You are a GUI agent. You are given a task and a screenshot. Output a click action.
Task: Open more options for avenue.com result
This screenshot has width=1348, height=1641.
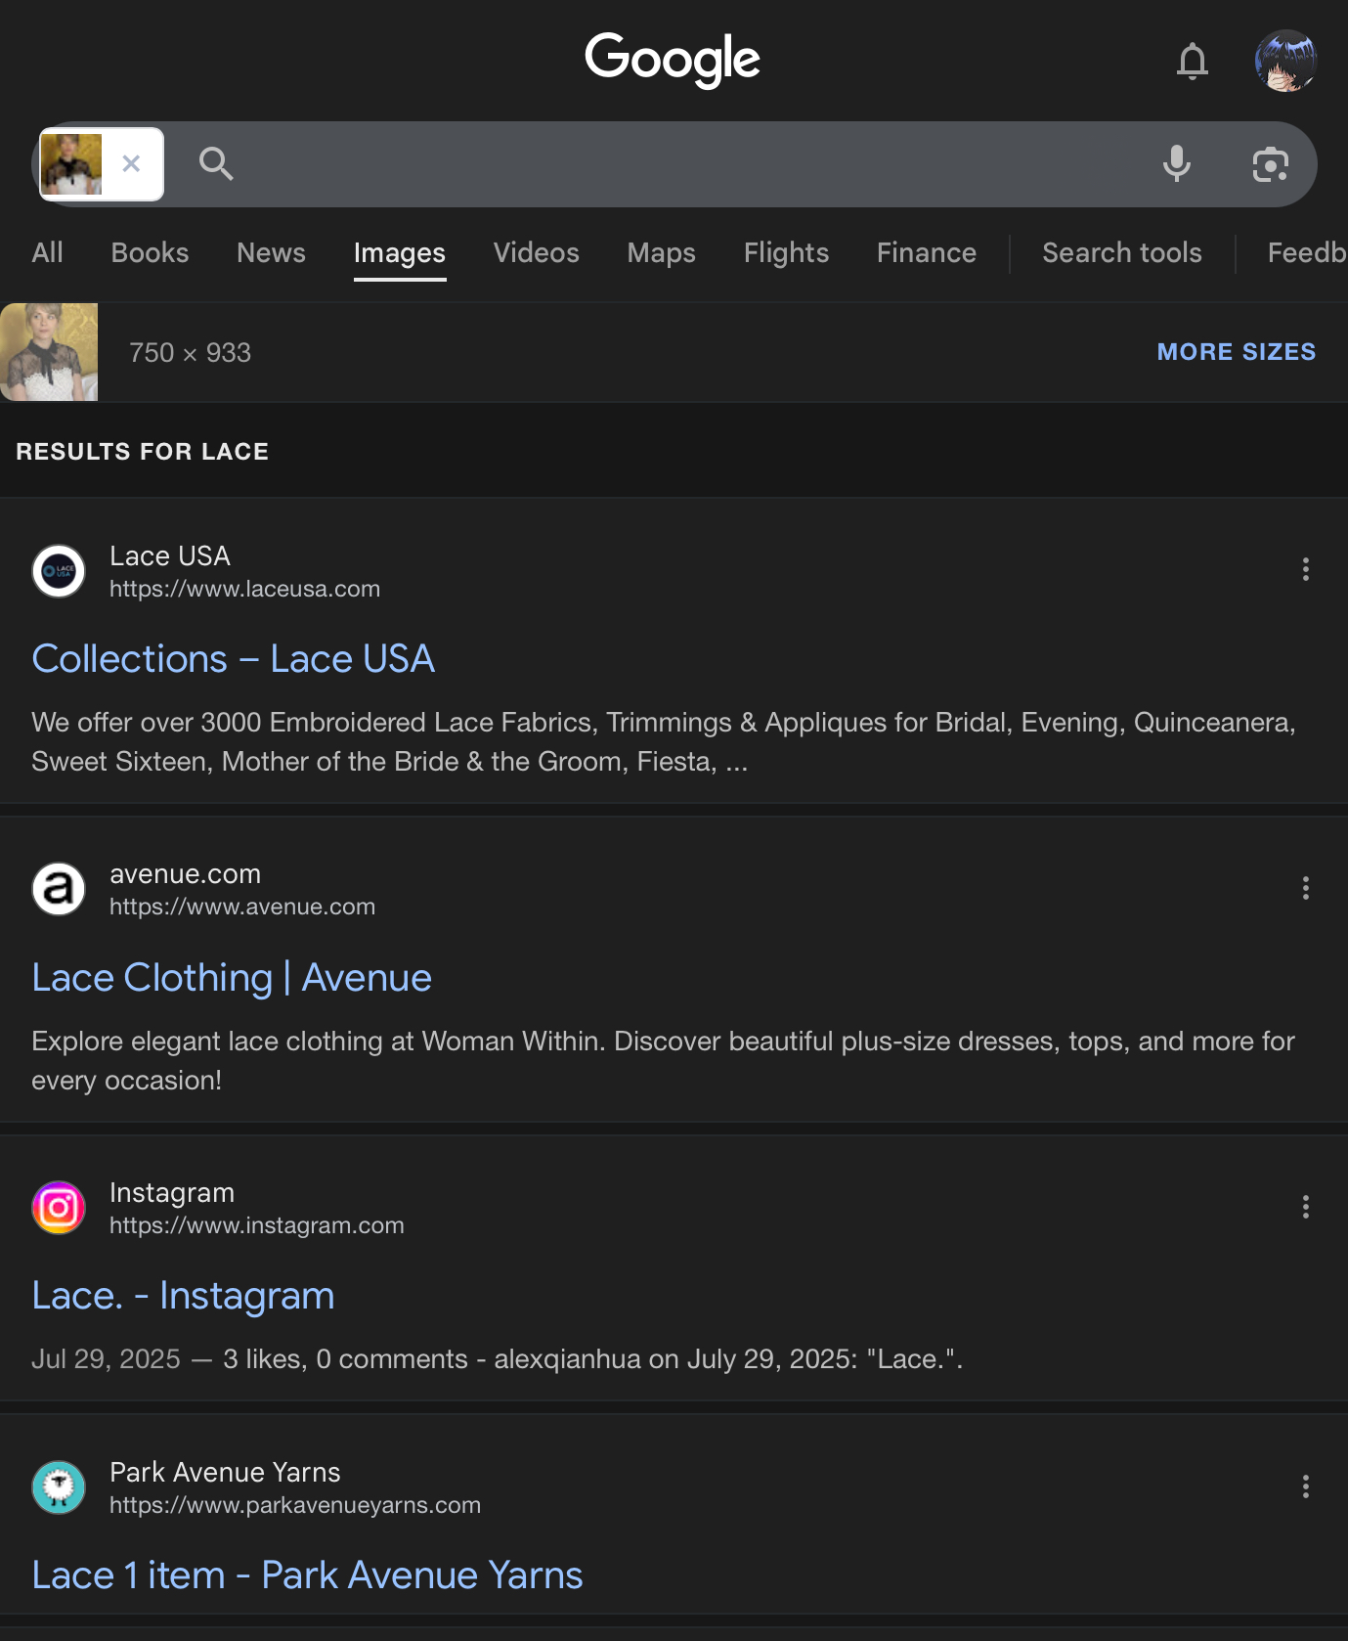[x=1305, y=888]
